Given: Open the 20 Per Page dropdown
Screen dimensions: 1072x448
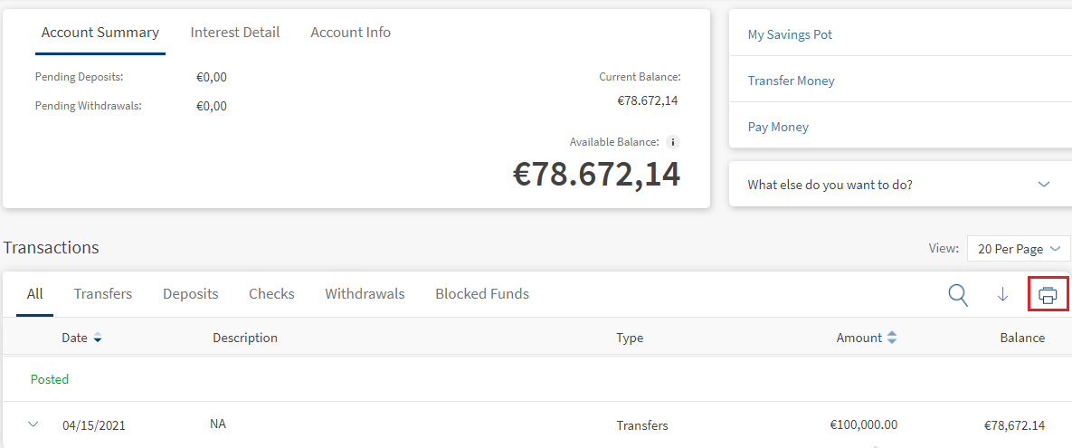Looking at the screenshot, I should click(1018, 249).
